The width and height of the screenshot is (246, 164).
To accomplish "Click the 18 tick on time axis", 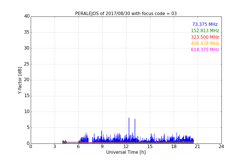I will point(174,147).
